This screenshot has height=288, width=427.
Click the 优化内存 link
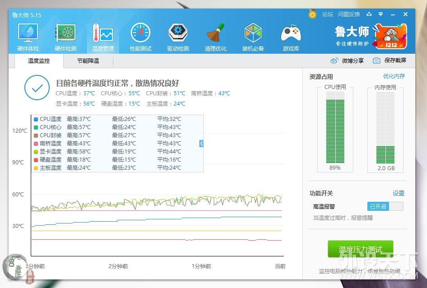[394, 76]
